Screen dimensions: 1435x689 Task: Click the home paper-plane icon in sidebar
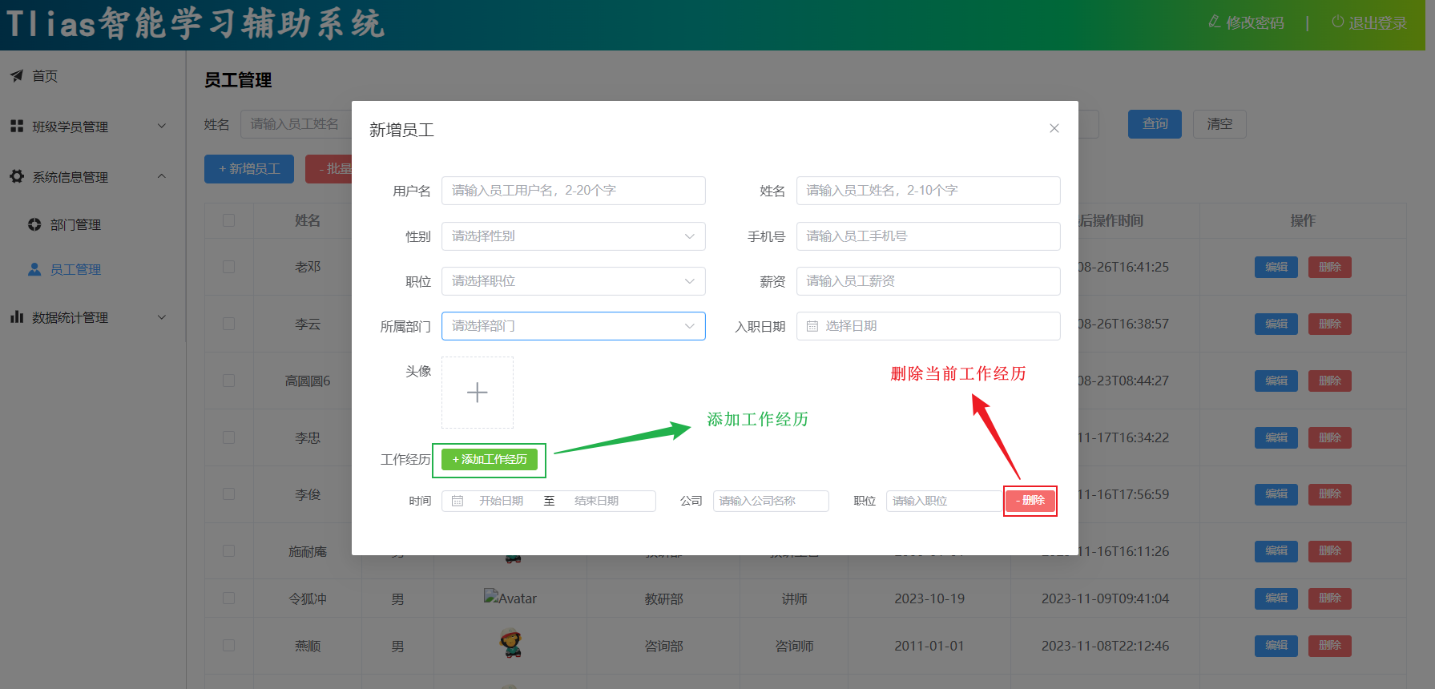[x=17, y=76]
